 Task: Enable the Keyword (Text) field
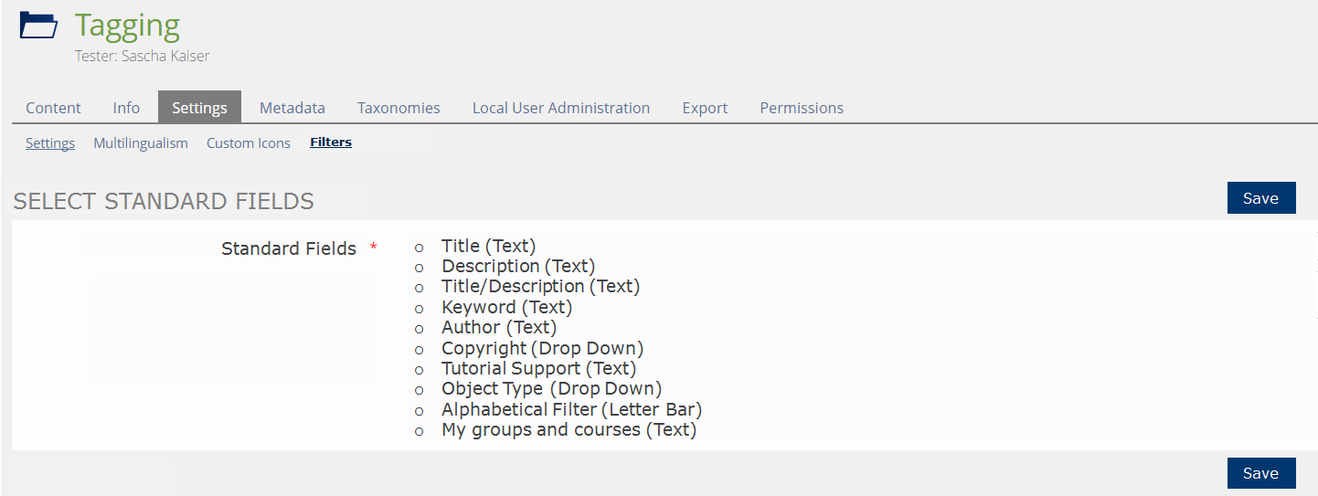coord(420,309)
